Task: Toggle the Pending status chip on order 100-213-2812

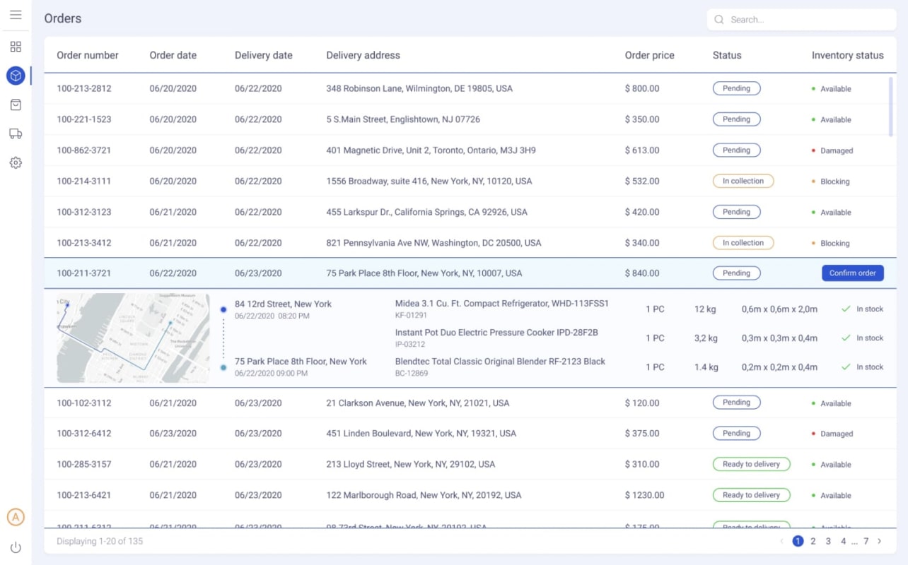Action: (x=736, y=88)
